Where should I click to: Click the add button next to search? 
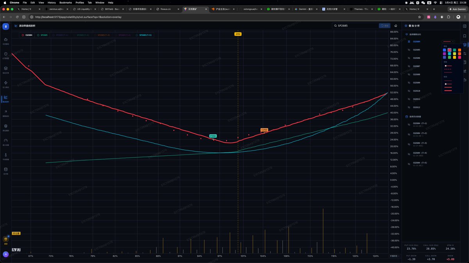[385, 26]
